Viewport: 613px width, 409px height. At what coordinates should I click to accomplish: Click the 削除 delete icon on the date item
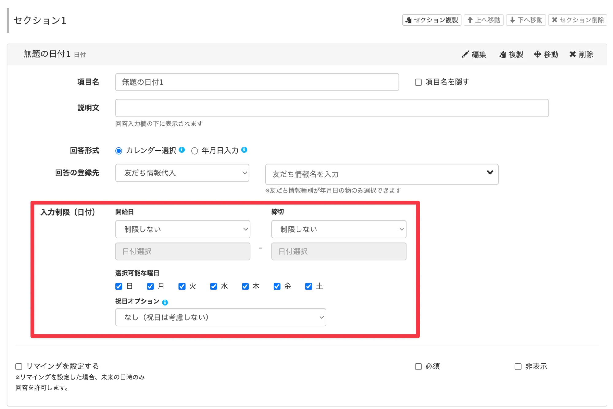click(573, 54)
